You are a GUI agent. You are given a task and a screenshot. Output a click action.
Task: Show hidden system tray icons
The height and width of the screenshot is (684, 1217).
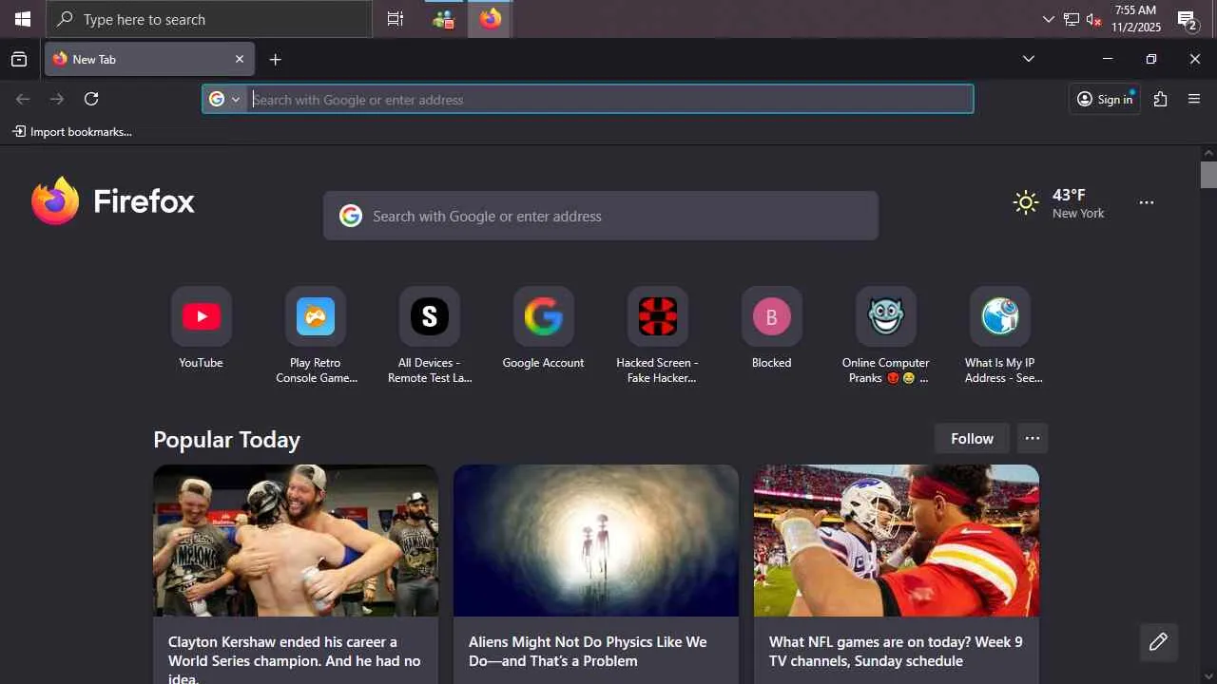pos(1048,19)
